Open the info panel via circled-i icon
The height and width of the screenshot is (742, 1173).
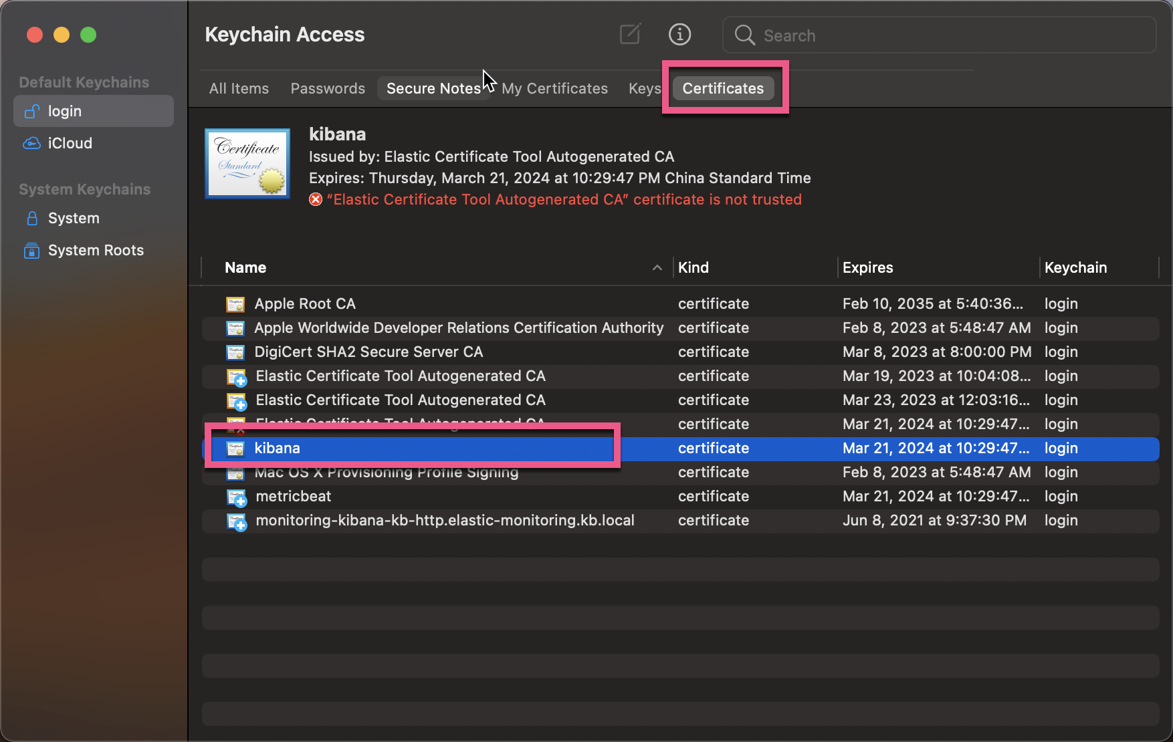(679, 34)
